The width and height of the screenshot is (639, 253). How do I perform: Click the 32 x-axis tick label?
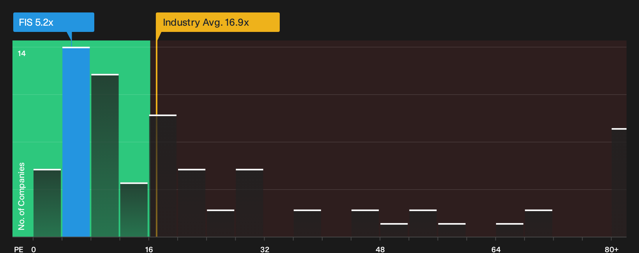[265, 249]
